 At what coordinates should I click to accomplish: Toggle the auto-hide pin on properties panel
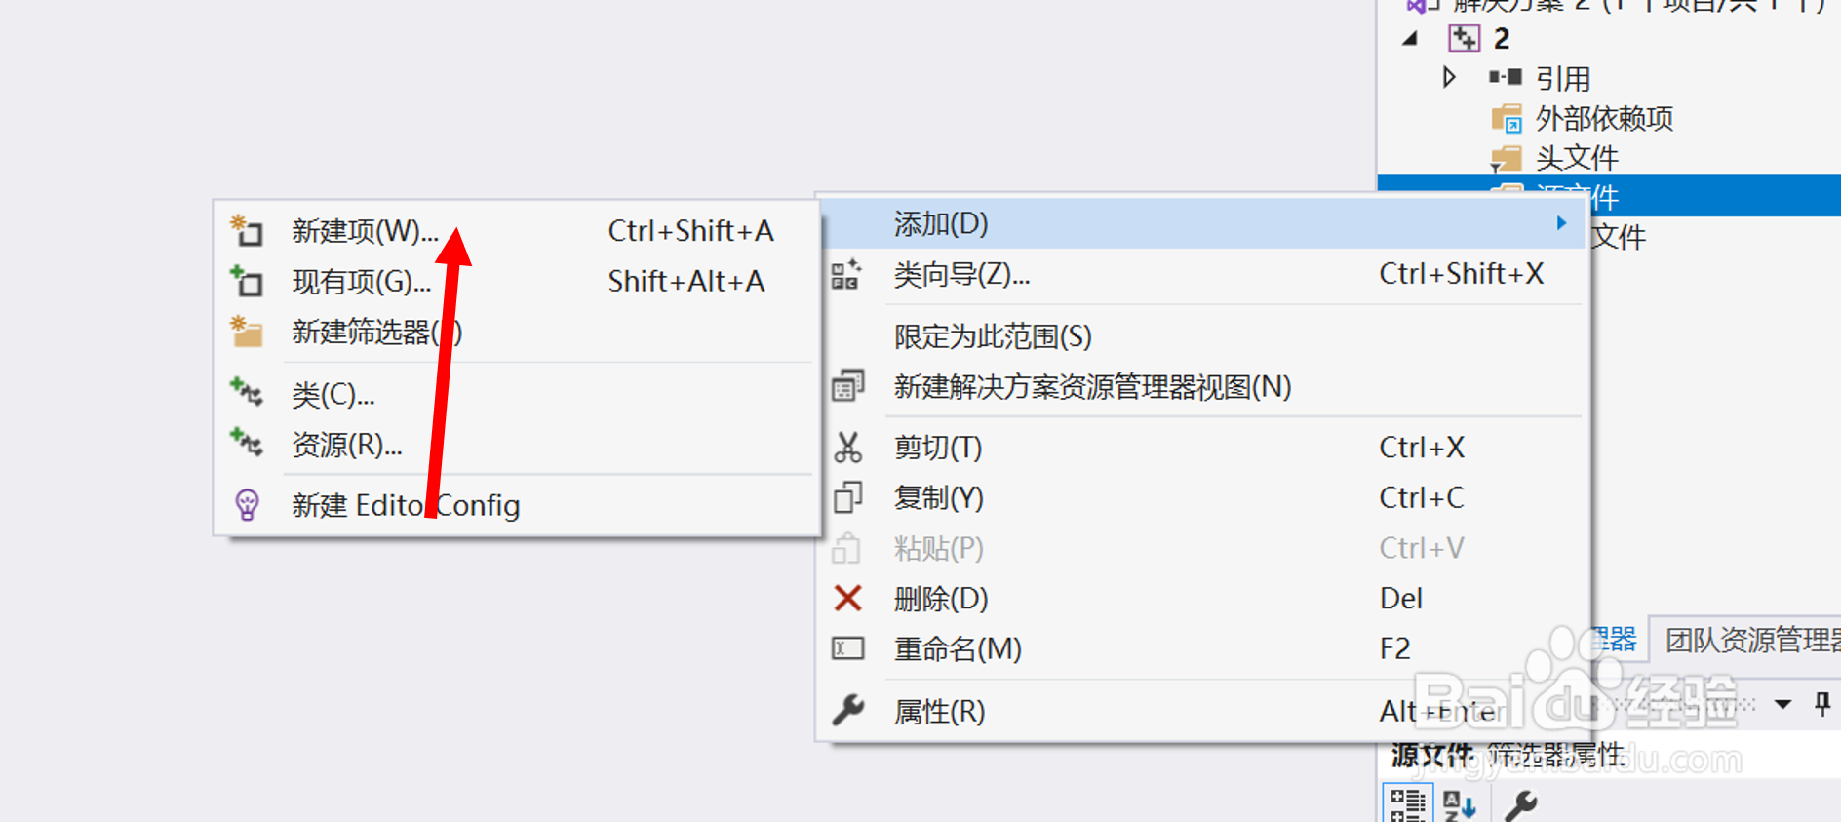coord(1821,703)
